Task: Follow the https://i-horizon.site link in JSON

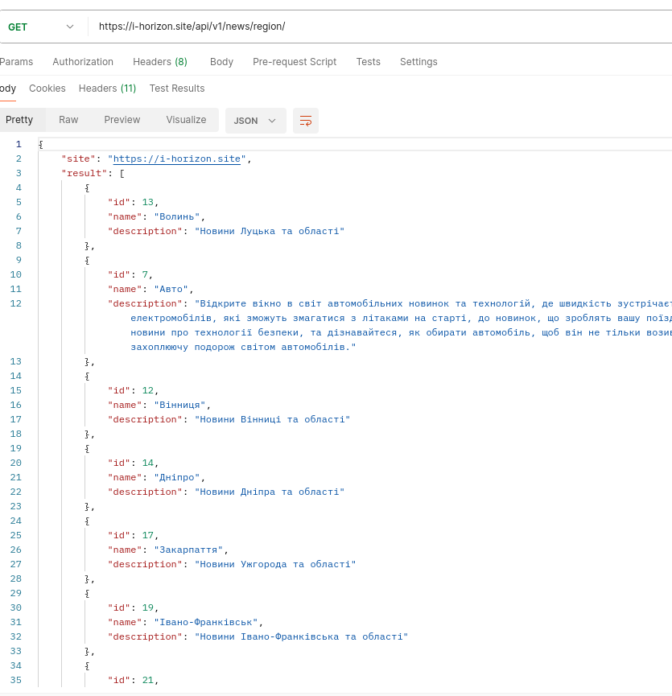Action: (x=177, y=159)
